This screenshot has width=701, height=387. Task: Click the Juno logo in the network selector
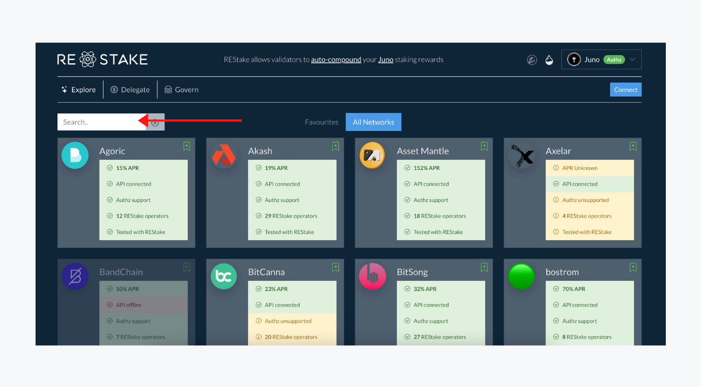click(574, 59)
